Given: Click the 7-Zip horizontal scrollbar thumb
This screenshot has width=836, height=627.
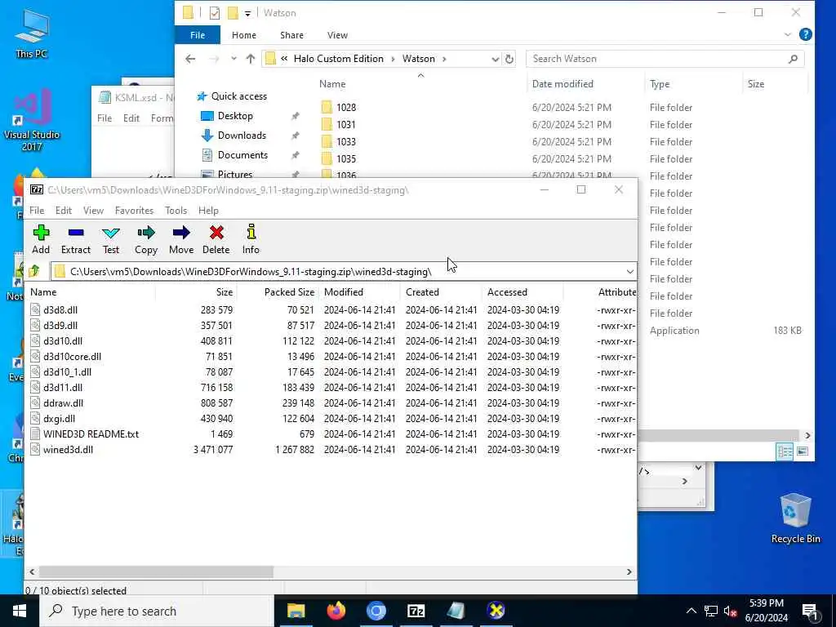Looking at the screenshot, I should point(156,571).
